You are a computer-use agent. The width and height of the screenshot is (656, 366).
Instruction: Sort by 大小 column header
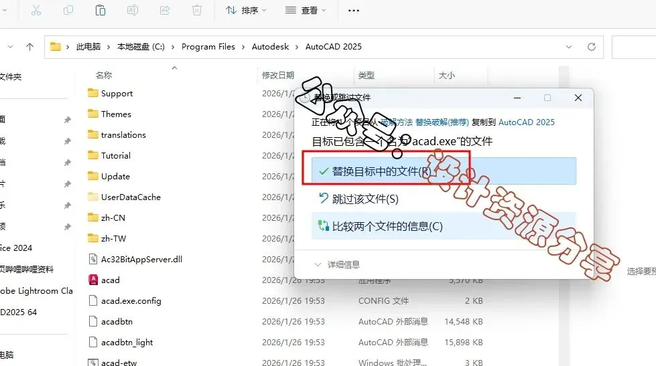pyautogui.click(x=446, y=75)
